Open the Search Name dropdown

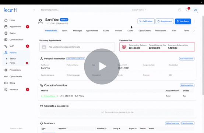click(x=139, y=10)
